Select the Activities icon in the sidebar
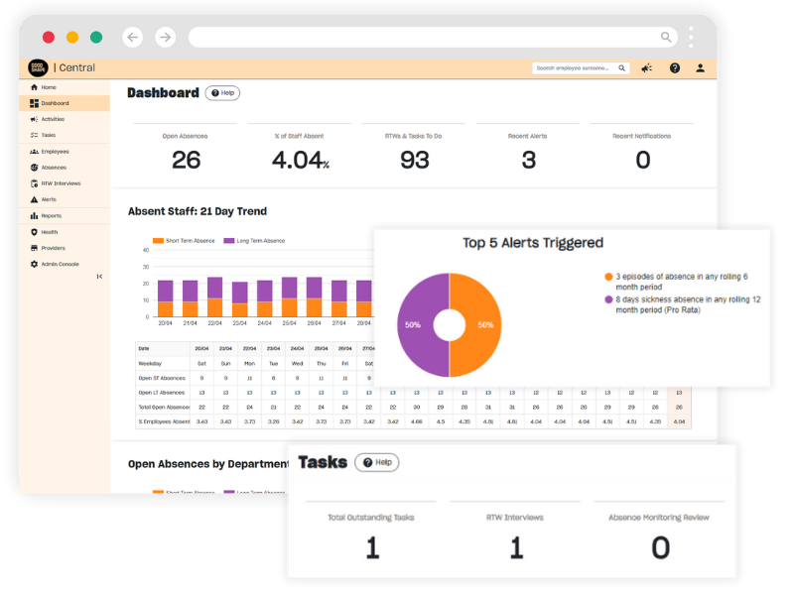 point(34,120)
